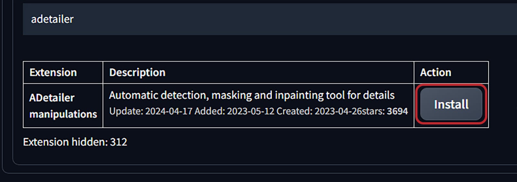Click the stars count 3694
Image resolution: width=517 pixels, height=182 pixels.
coord(397,111)
